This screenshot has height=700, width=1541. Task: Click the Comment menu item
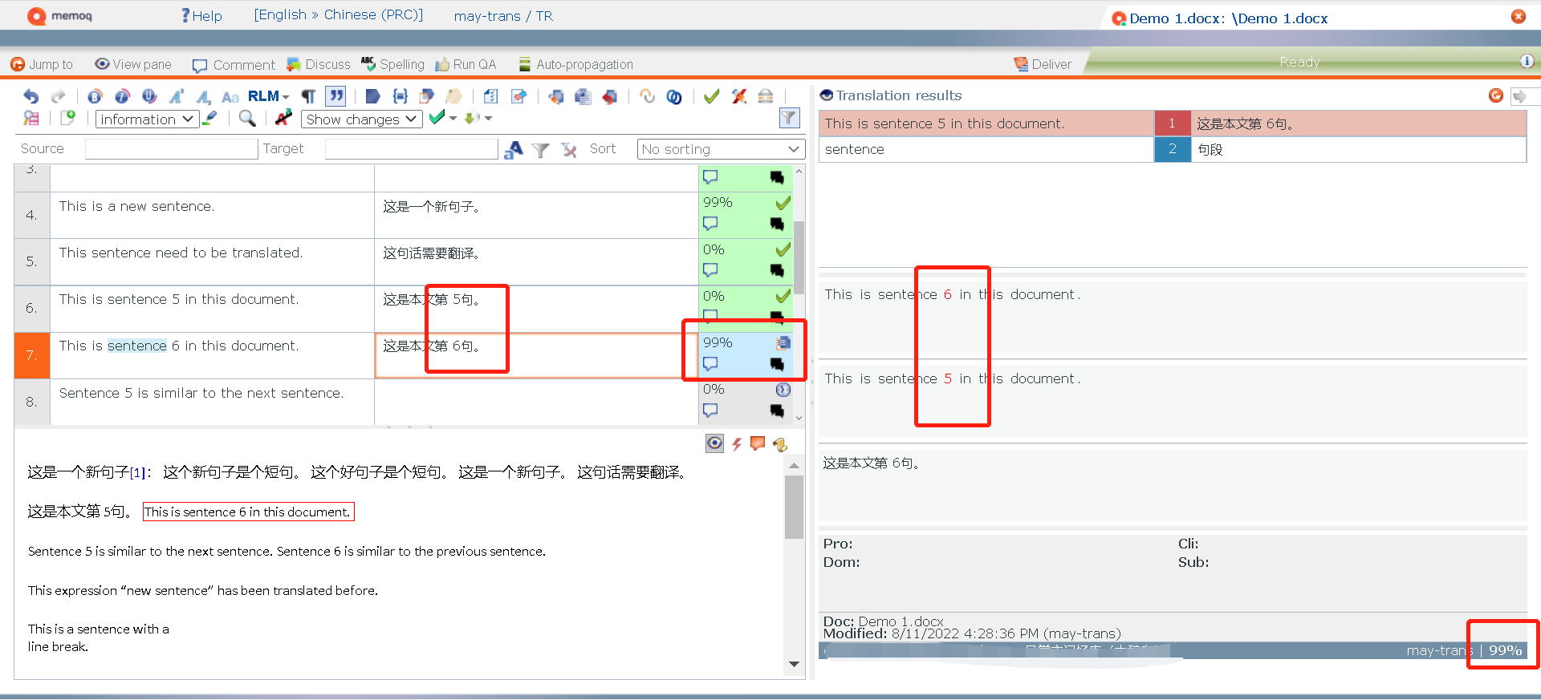tap(234, 65)
